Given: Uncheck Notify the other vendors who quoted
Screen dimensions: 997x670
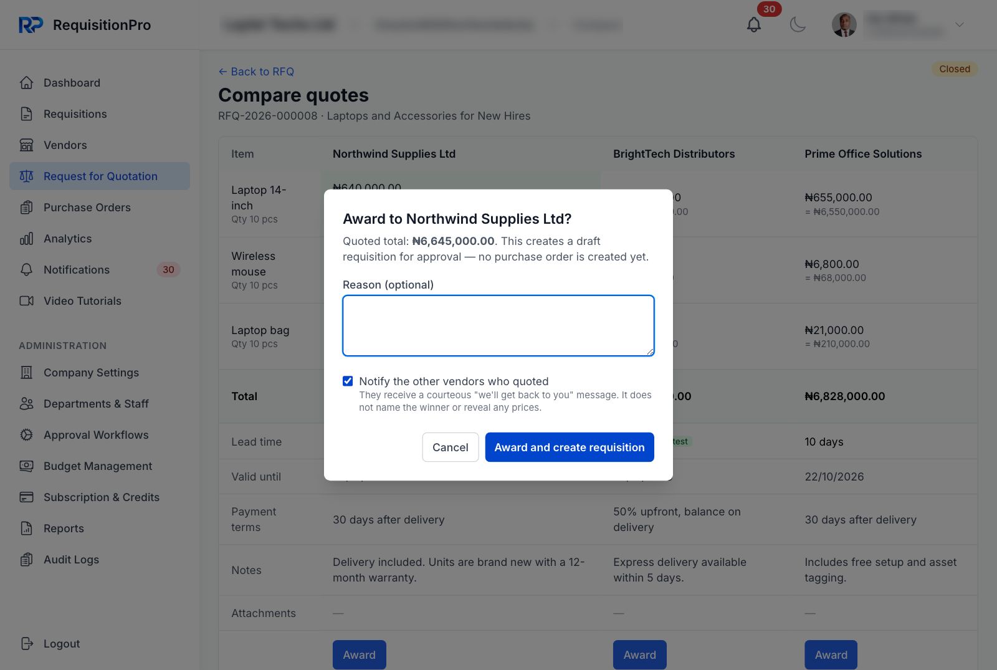Looking at the screenshot, I should coord(348,381).
